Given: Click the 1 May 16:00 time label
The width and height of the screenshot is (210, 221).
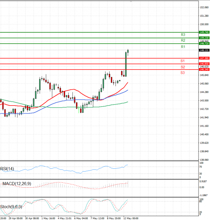Looking at the screenshot, I should pos(48,218).
